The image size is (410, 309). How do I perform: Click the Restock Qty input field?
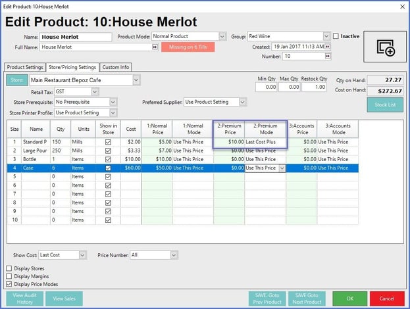[315, 87]
